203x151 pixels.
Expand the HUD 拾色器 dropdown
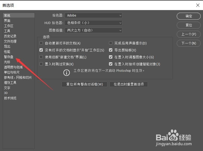pos(94,23)
